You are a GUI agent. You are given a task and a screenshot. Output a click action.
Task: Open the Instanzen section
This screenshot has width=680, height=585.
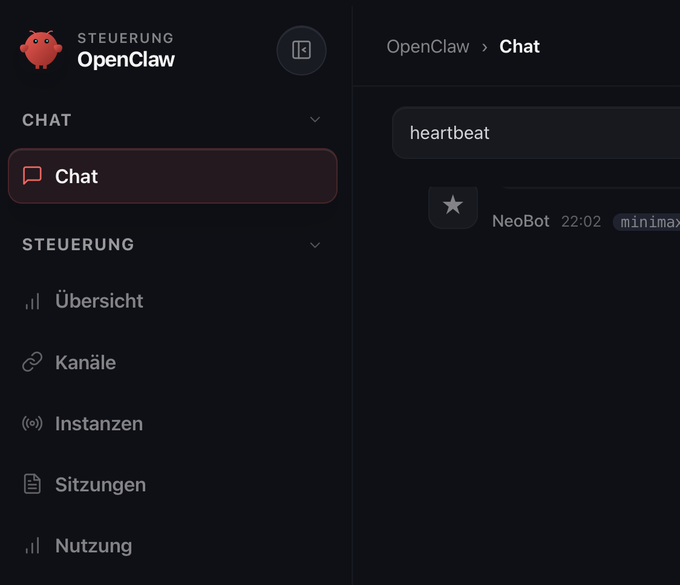tap(99, 424)
